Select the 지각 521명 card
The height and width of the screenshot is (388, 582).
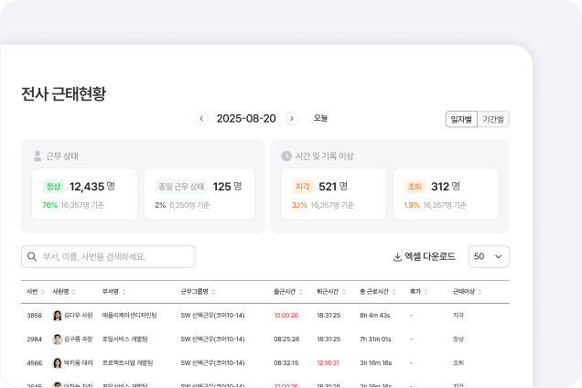coord(333,194)
